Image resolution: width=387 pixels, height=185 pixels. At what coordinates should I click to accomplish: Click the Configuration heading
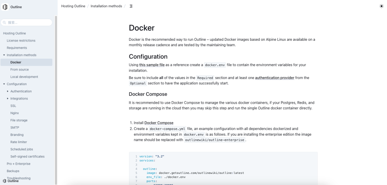coord(148,57)
